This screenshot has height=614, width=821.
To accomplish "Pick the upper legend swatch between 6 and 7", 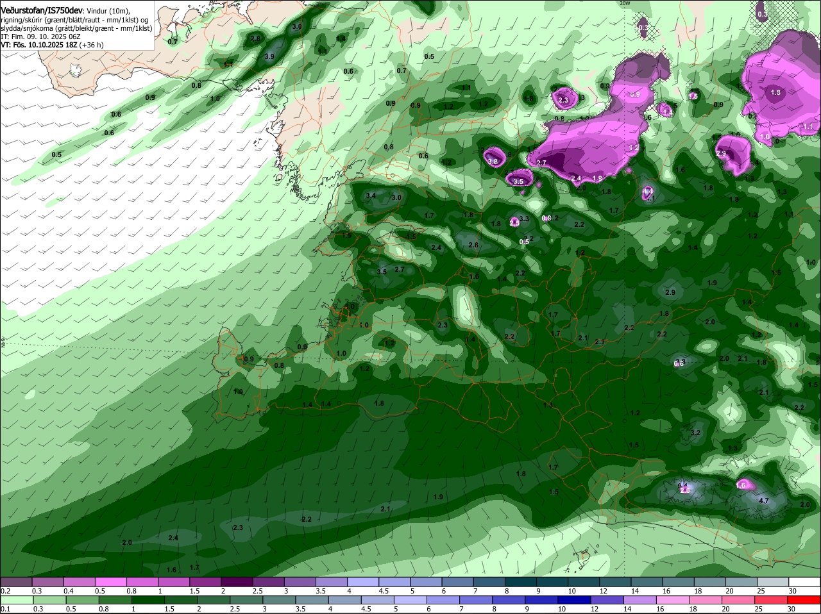I will 458,581.
